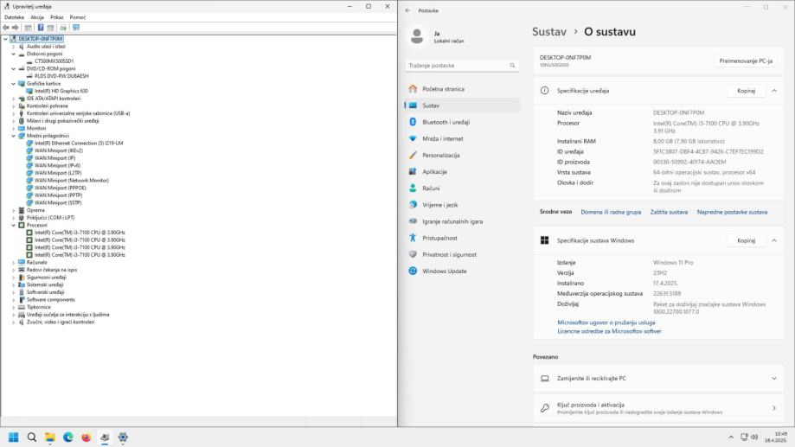Click the Igranje računalnih igara icon
The width and height of the screenshot is (795, 447).
tap(413, 221)
